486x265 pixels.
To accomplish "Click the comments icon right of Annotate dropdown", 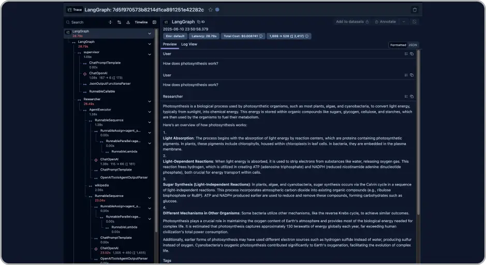I will pyautogui.click(x=415, y=22).
